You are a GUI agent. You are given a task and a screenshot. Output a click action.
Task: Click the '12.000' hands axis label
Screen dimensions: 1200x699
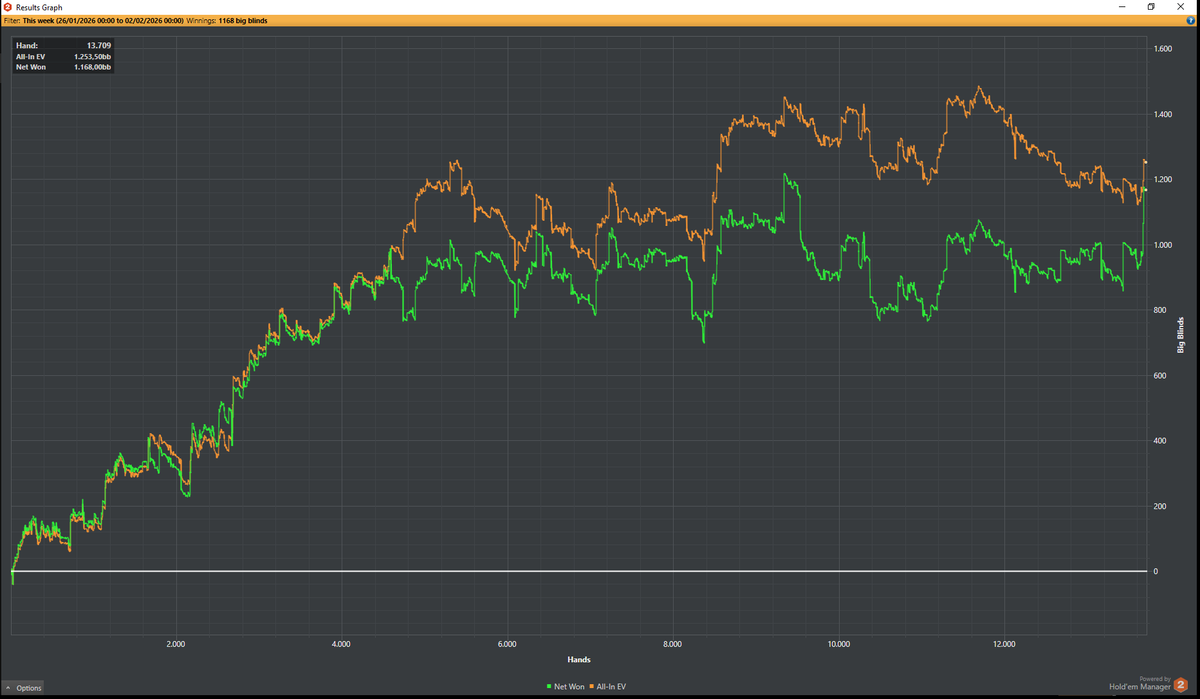(x=1004, y=644)
